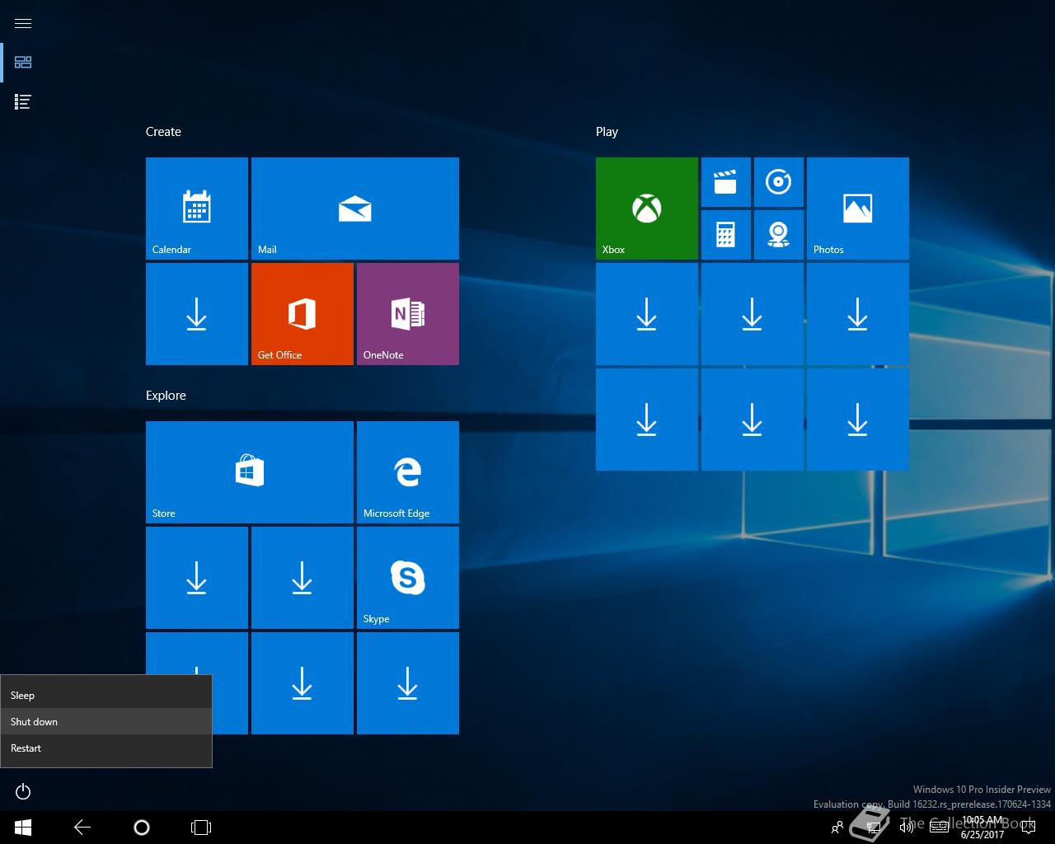
Task: Show the touch keyboard from the taskbar
Action: (x=939, y=828)
